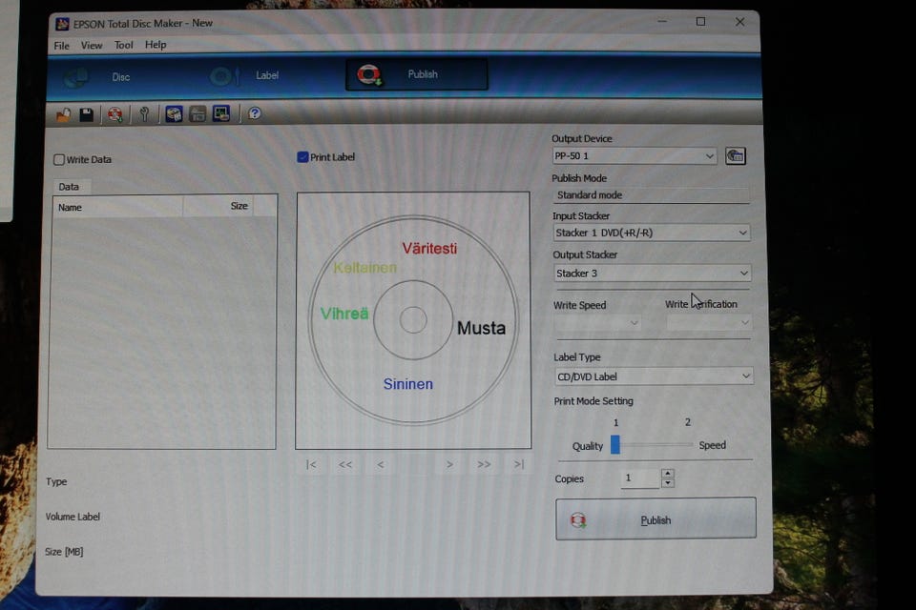The image size is (916, 610).
Task: Expand the Output Device PP-50 1 dropdown
Action: (634, 156)
